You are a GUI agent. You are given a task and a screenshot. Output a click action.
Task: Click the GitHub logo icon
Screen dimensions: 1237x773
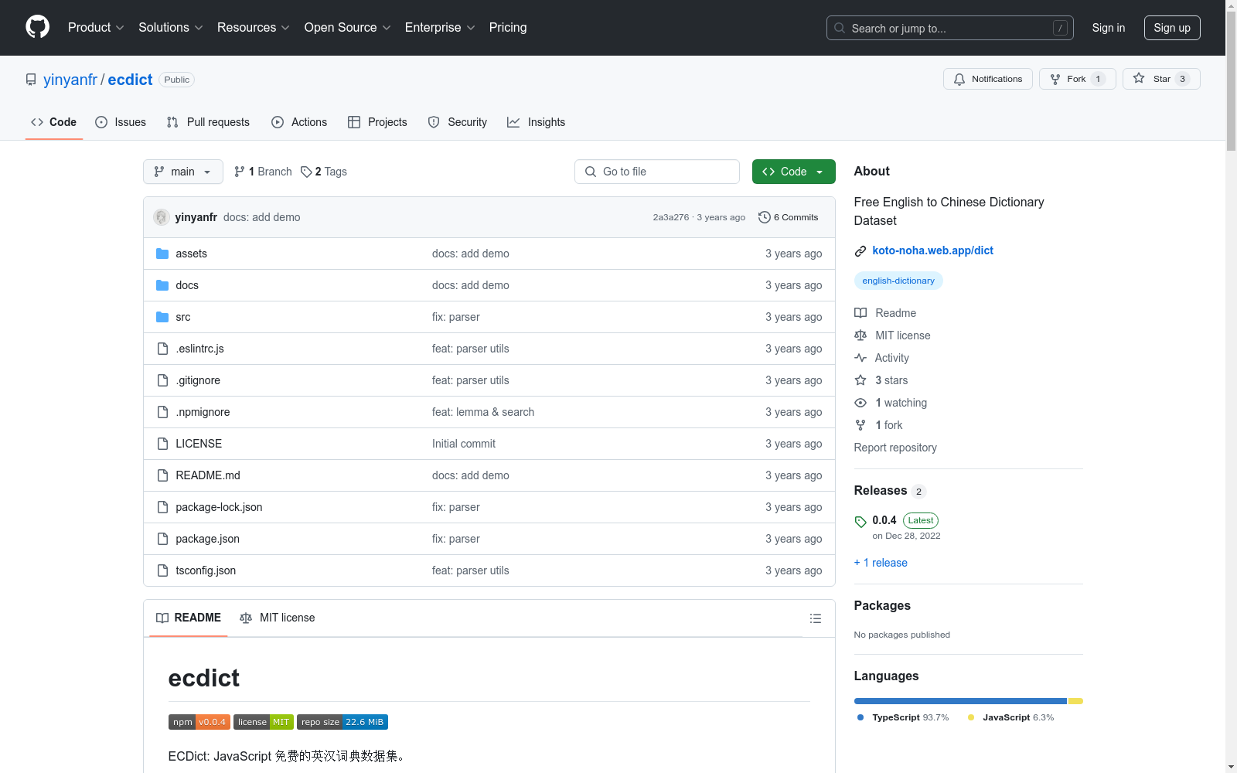[37, 27]
